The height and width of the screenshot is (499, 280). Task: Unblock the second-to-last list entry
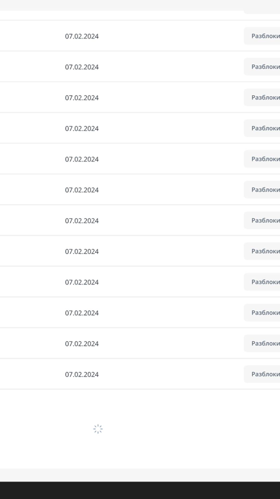pos(263,343)
